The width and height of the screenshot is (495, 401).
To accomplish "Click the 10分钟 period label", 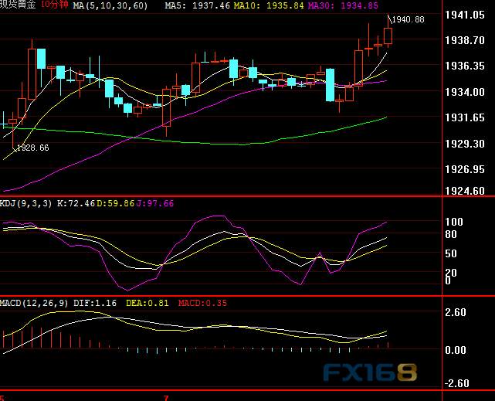I will click(55, 5).
